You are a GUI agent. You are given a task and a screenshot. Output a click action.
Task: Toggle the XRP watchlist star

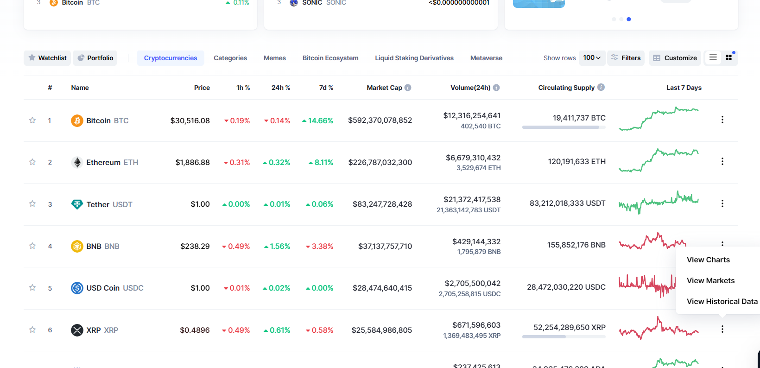click(x=32, y=330)
